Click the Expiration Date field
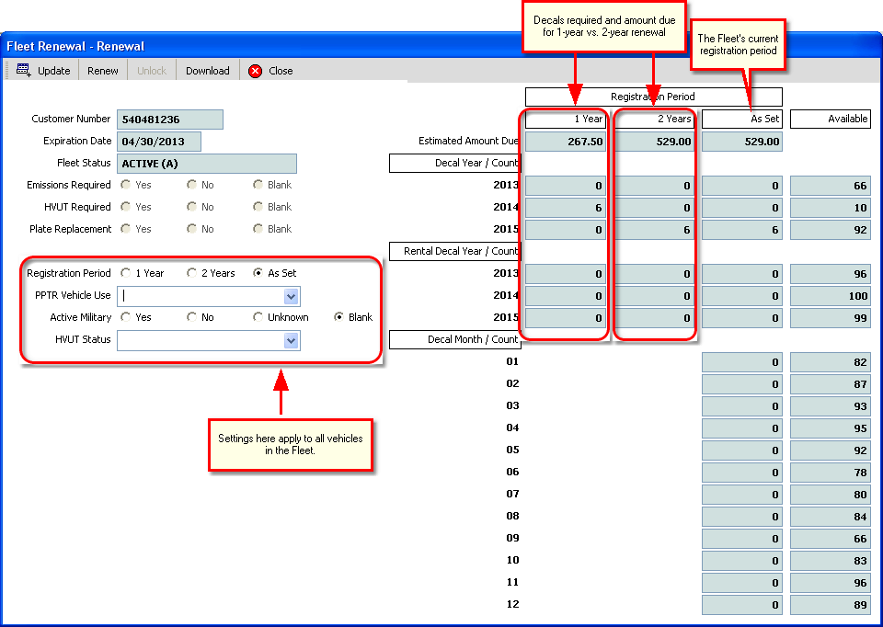The image size is (883, 627). click(x=158, y=142)
